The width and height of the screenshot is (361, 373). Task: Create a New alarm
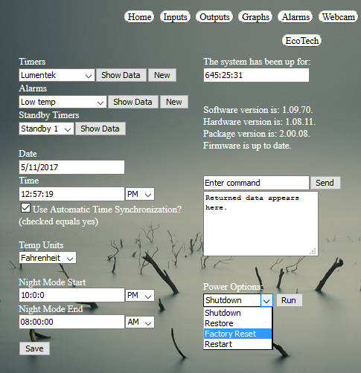(174, 102)
